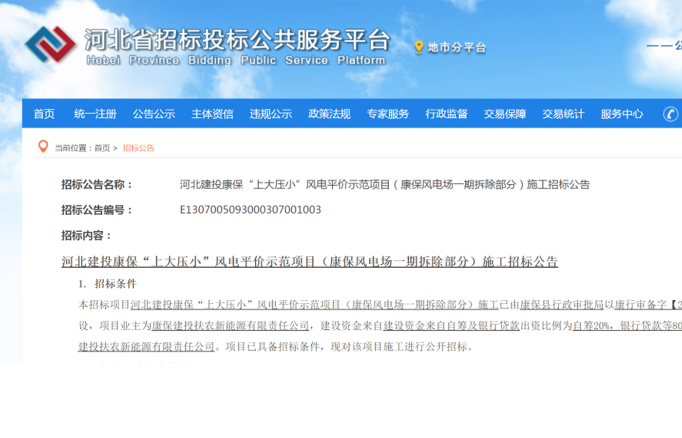Click the yellow location pin icon
The image size is (682, 438).
pos(418,47)
